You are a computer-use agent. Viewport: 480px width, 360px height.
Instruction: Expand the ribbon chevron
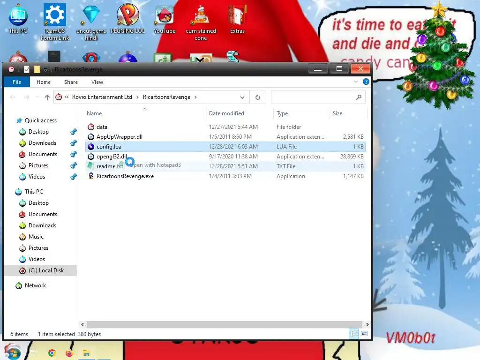[356, 82]
